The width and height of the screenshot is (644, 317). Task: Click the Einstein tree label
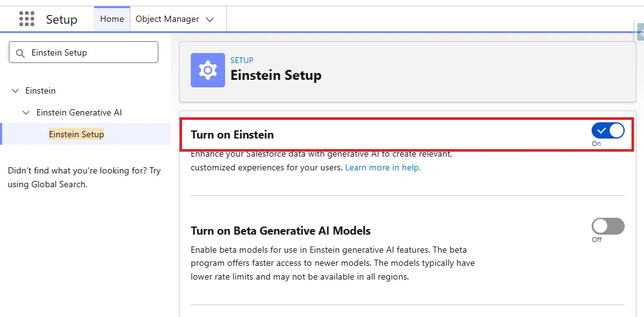(41, 90)
